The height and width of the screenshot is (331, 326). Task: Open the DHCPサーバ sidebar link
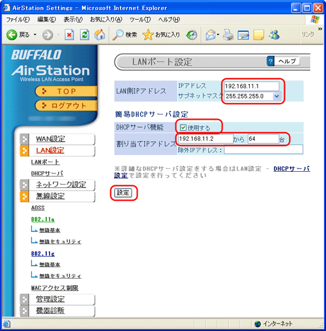(47, 173)
